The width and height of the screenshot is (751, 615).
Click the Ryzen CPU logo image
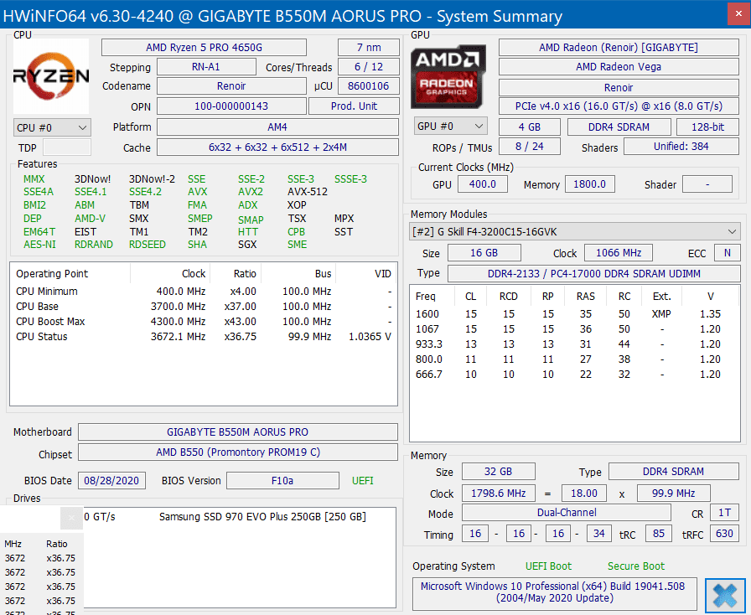pos(51,75)
